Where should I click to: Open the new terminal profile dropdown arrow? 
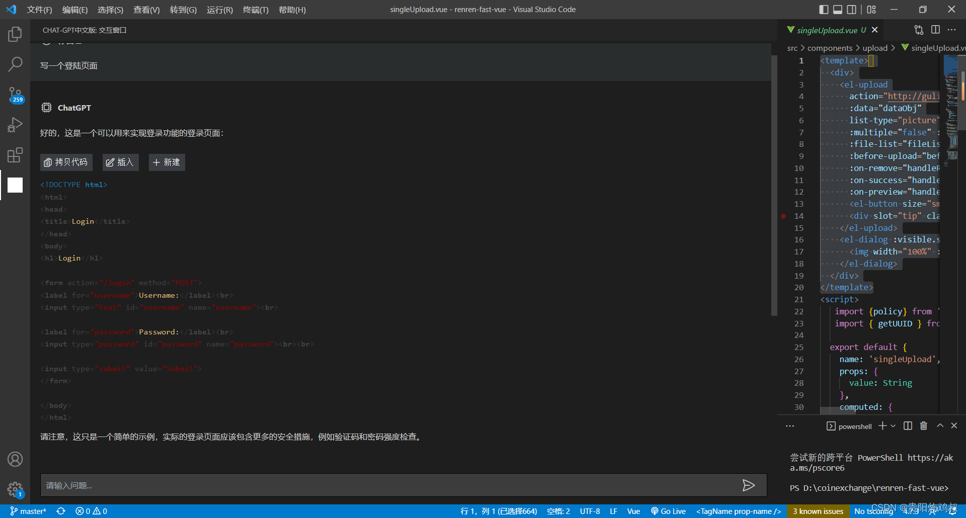point(893,425)
